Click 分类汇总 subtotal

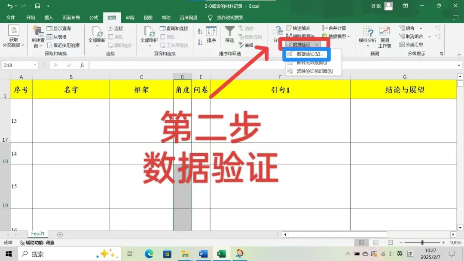(x=411, y=45)
